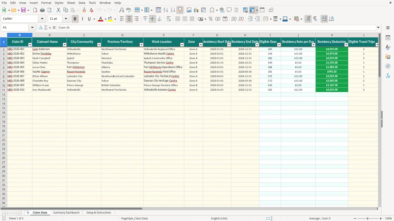Open Province/Territory filter dropdown

142,45
